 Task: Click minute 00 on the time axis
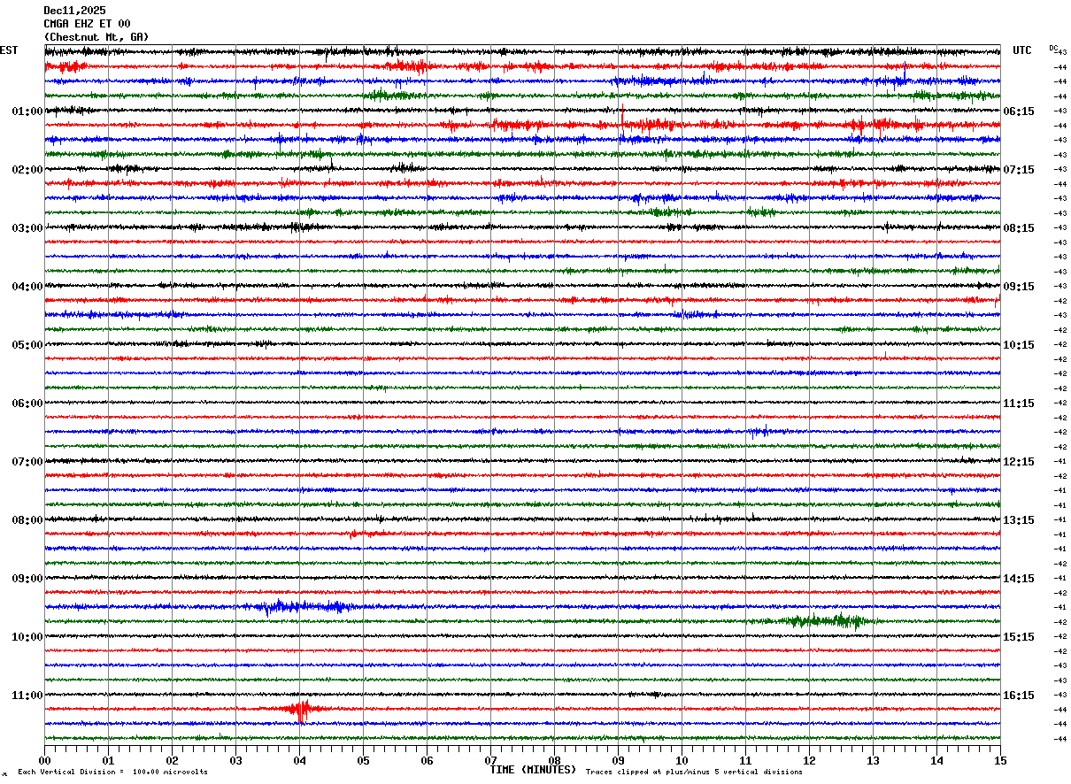coord(44,760)
